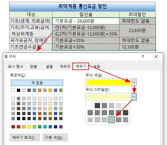
Task: Click the yellow 무늬 색 preview field
Action: 108,82
